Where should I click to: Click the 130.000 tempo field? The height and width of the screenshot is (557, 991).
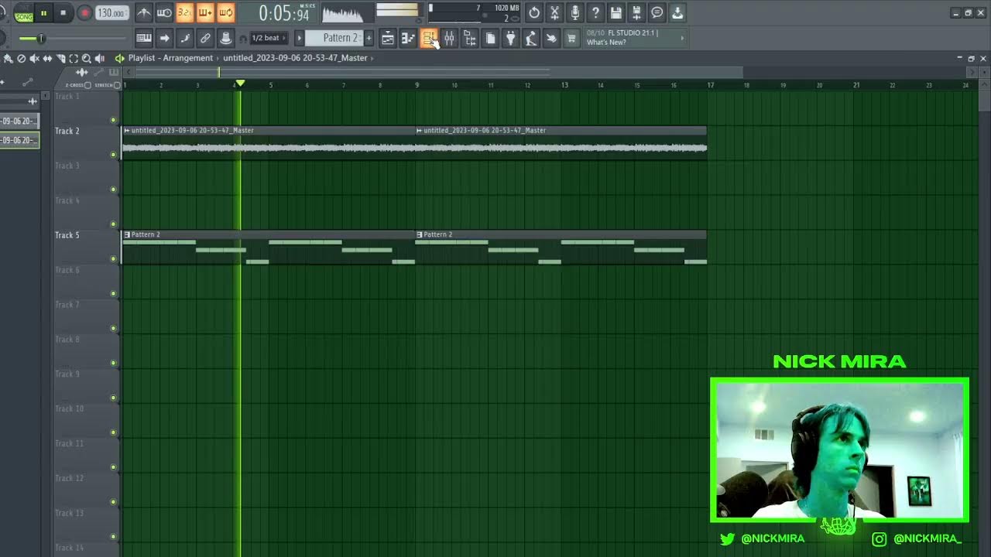point(111,13)
